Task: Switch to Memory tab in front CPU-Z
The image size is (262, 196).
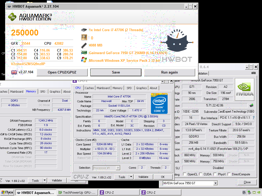Action: (x=117, y=88)
